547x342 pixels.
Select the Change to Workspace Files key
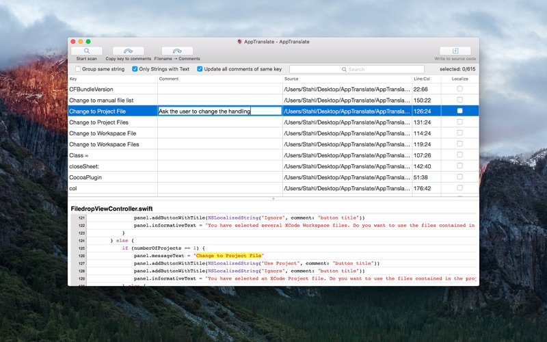[x=104, y=144]
